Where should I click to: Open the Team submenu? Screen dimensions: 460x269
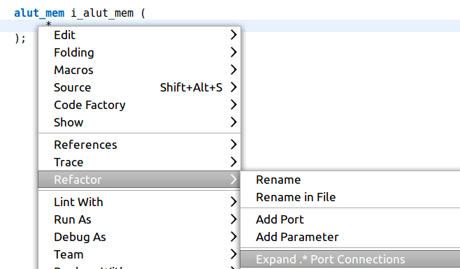[x=139, y=254]
